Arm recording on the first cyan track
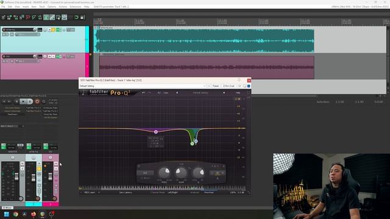390x219 pixels. coord(4,30)
